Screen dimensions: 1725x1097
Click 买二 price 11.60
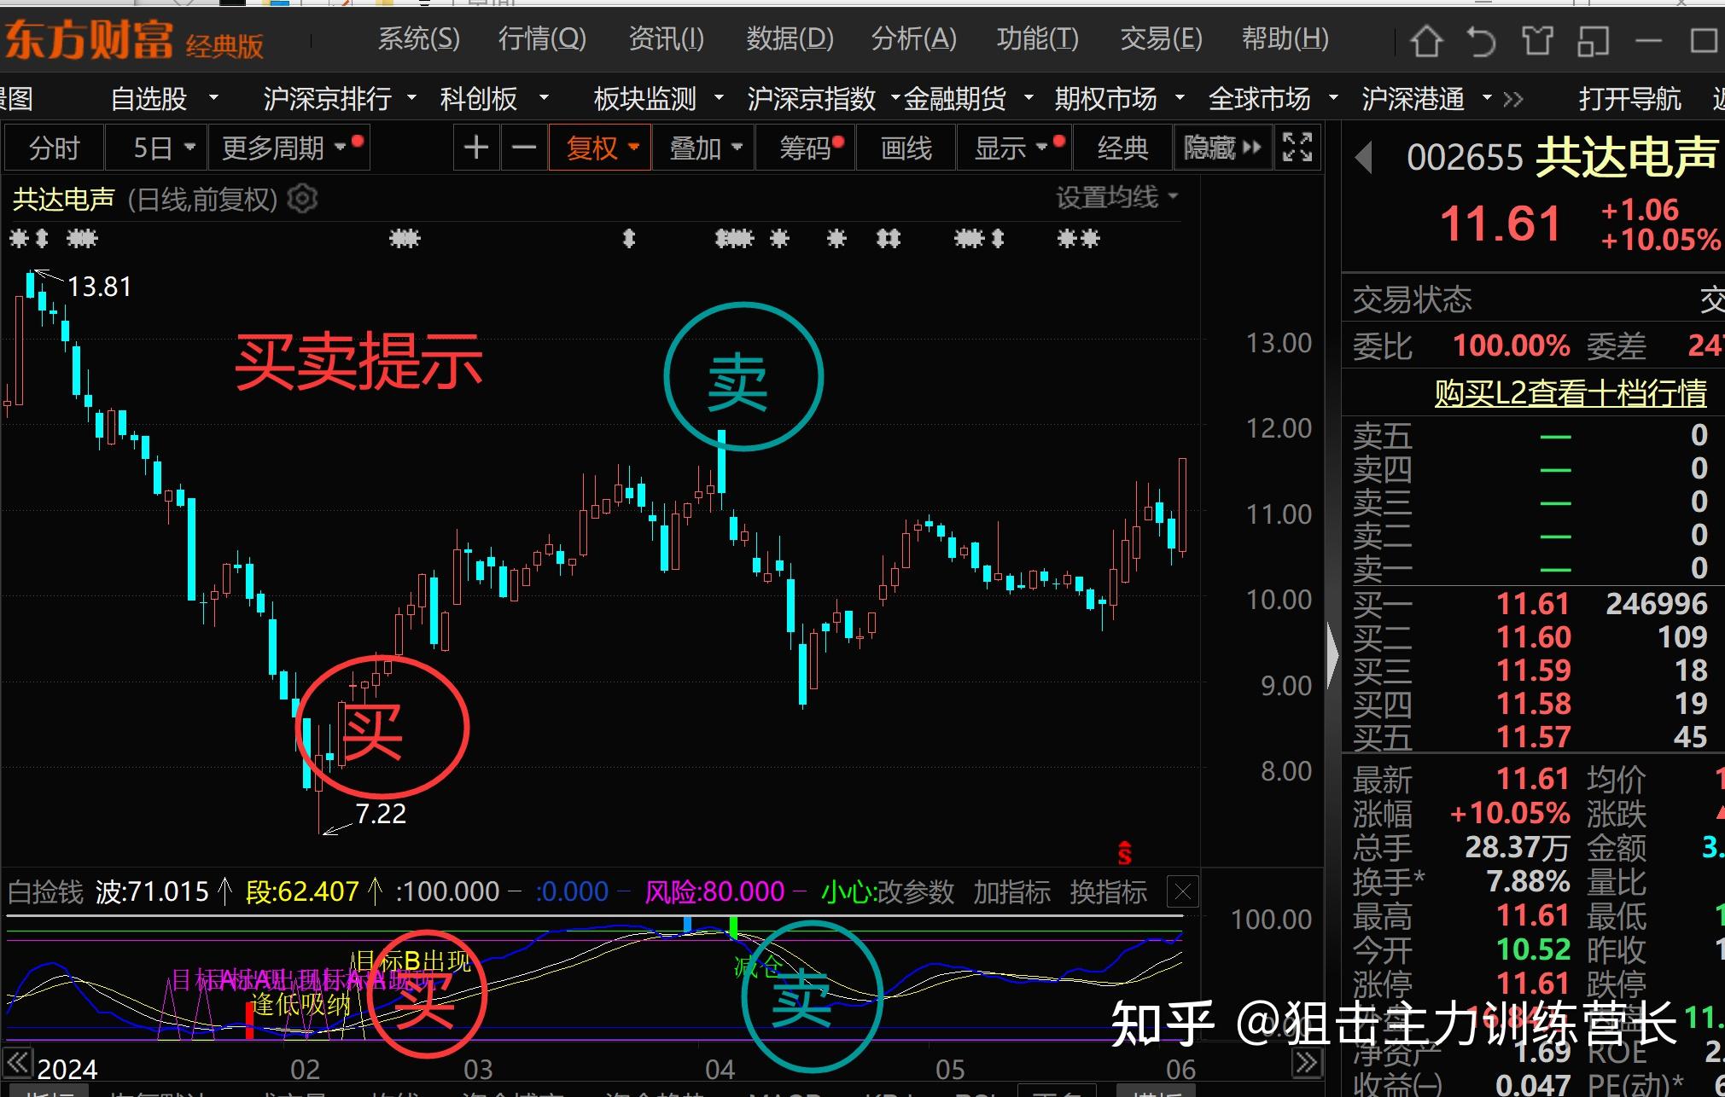click(x=1534, y=637)
